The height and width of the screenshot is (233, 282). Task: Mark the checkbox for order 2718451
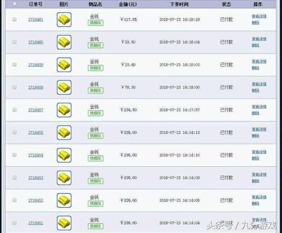pos(15,223)
